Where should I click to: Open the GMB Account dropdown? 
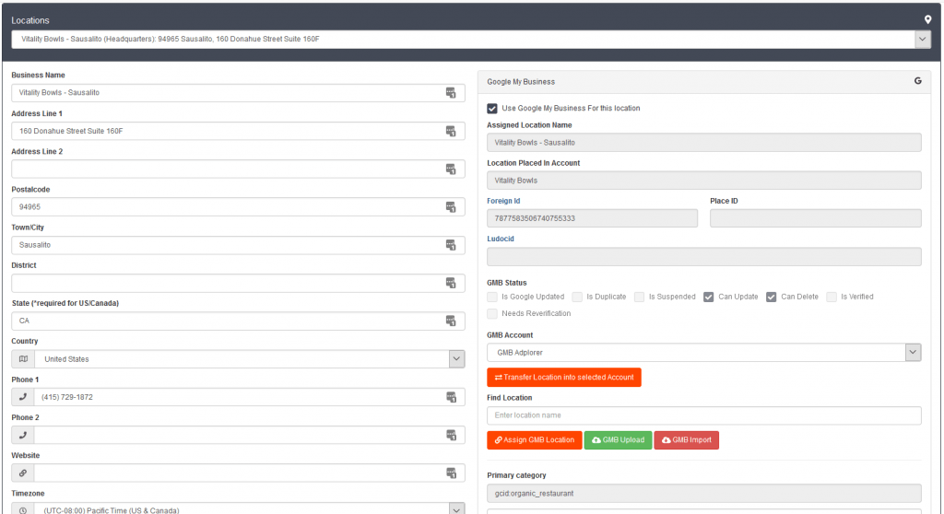point(912,352)
